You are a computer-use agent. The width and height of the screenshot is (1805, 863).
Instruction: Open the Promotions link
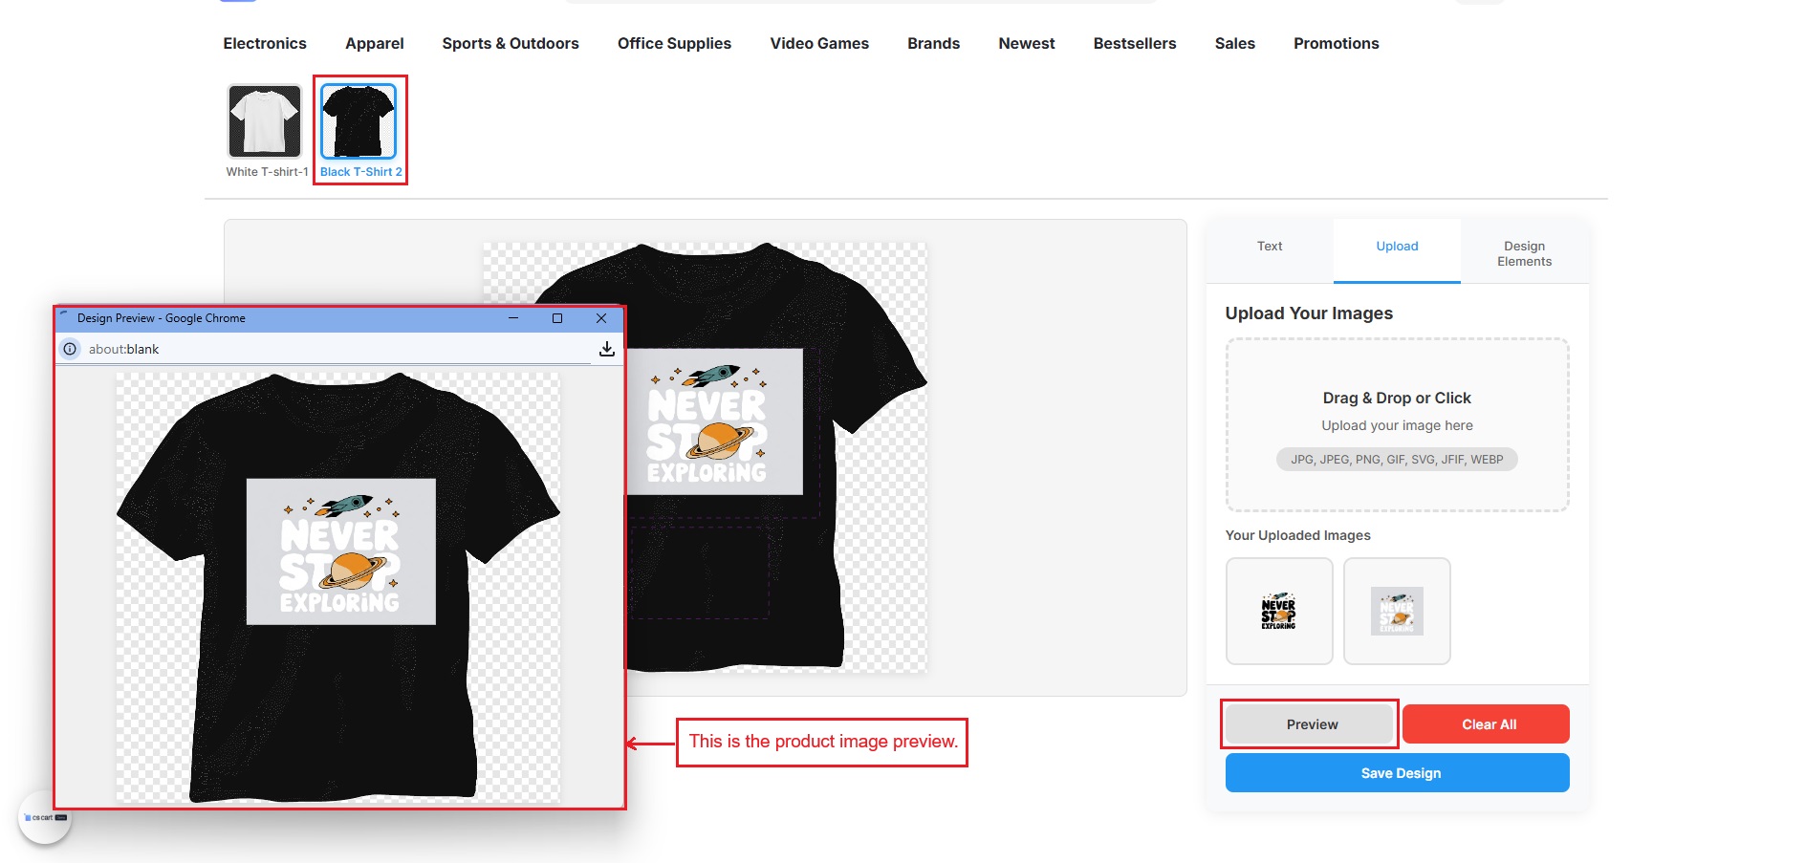(1336, 44)
